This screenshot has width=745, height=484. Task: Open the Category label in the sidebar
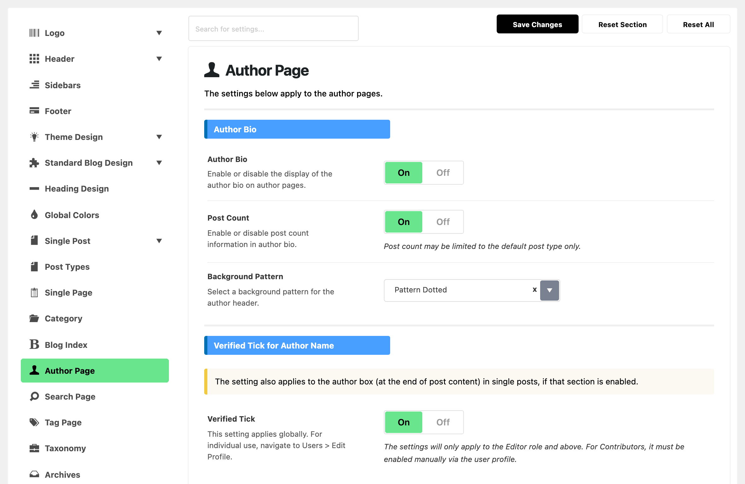click(x=63, y=319)
